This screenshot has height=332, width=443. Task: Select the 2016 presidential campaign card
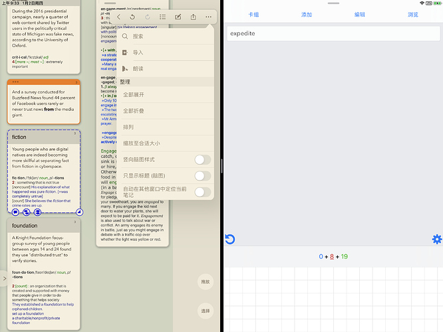point(44,37)
